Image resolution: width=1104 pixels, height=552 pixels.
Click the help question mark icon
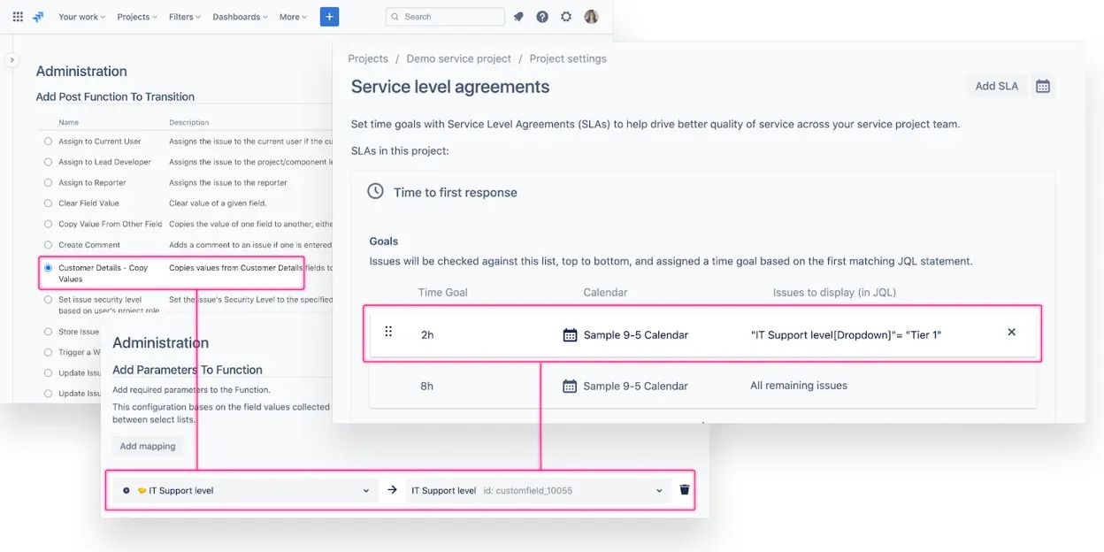(542, 16)
